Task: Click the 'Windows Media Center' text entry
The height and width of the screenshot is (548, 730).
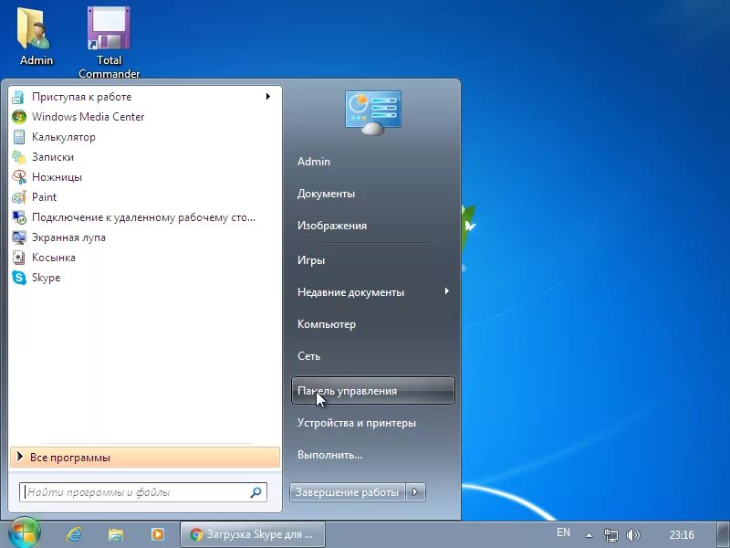Action: pyautogui.click(x=88, y=117)
